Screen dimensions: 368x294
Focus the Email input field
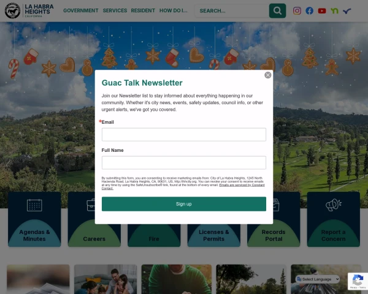[184, 135]
